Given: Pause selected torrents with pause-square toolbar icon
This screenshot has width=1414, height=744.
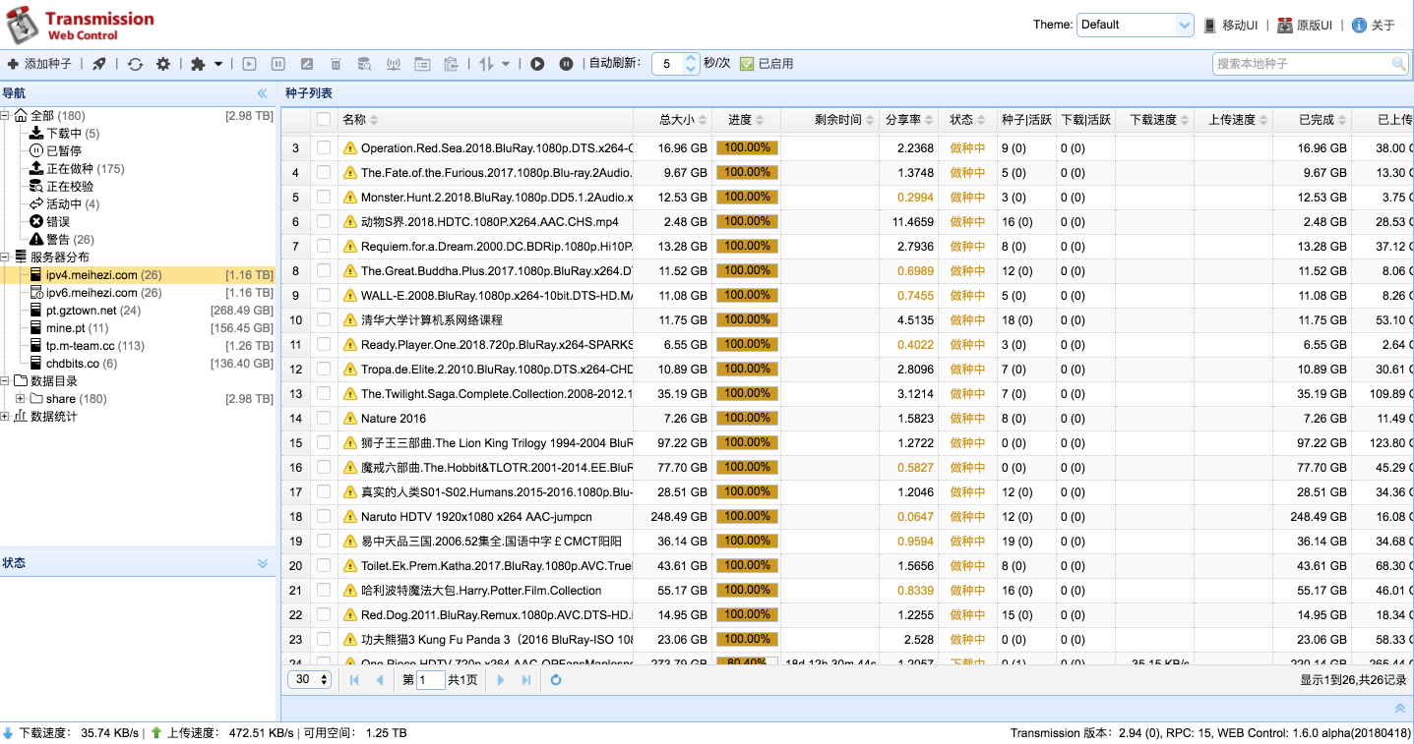Looking at the screenshot, I should (278, 64).
